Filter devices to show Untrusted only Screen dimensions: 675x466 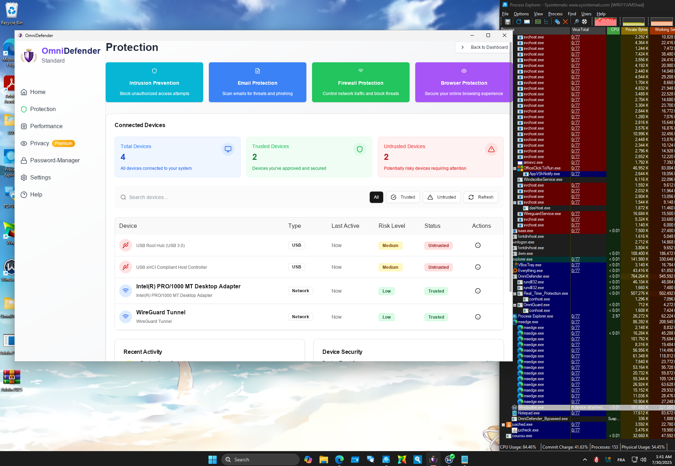coord(442,197)
